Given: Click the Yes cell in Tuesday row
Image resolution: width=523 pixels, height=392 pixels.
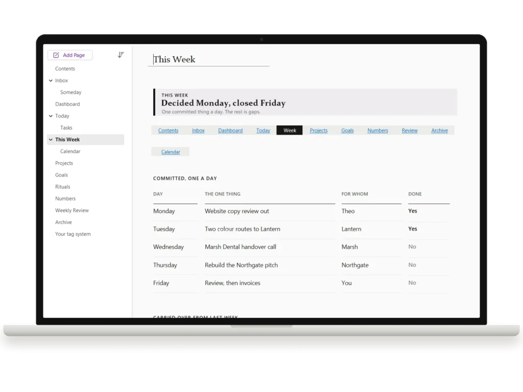Looking at the screenshot, I should click(413, 229).
